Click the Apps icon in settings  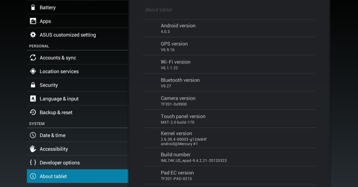pos(33,21)
